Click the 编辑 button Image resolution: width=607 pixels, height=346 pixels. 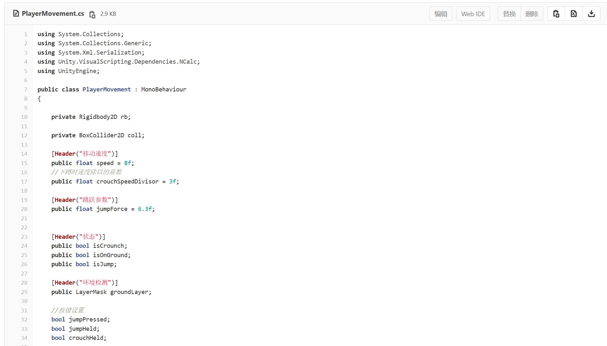click(441, 14)
